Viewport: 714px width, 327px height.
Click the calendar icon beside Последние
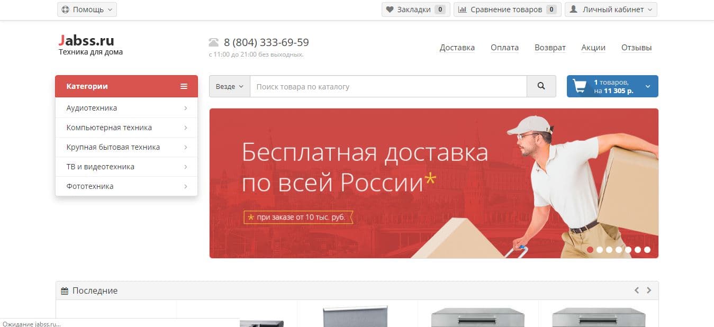click(x=64, y=290)
